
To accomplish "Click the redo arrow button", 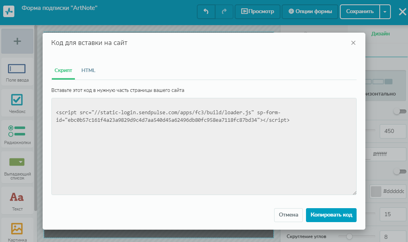I will pyautogui.click(x=224, y=12).
